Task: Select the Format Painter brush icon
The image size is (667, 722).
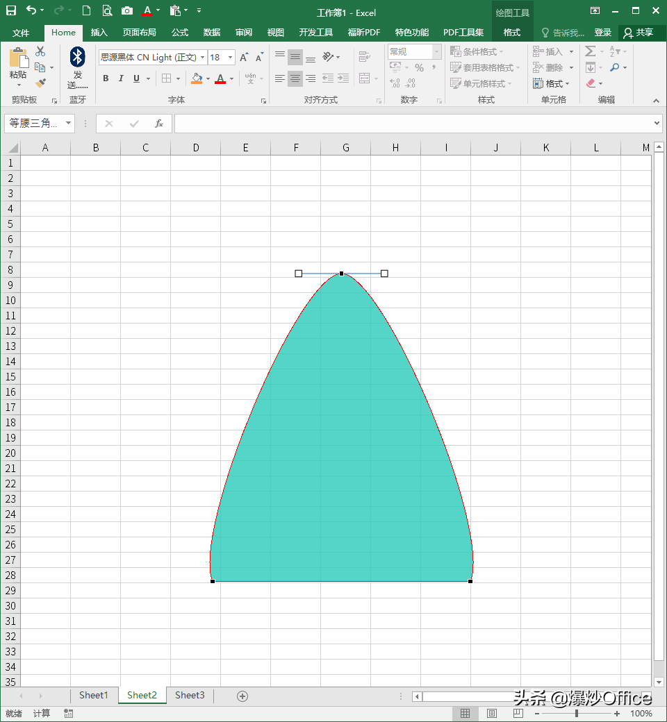Action: pyautogui.click(x=40, y=83)
